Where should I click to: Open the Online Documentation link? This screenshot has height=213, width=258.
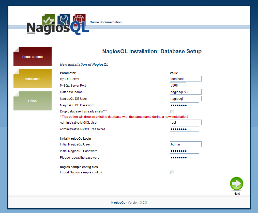pyautogui.click(x=106, y=22)
